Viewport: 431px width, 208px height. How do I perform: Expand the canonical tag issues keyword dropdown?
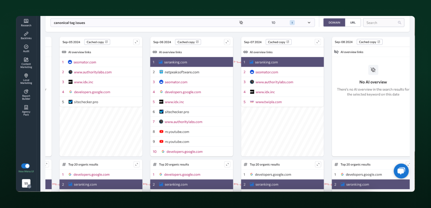[x=309, y=23]
